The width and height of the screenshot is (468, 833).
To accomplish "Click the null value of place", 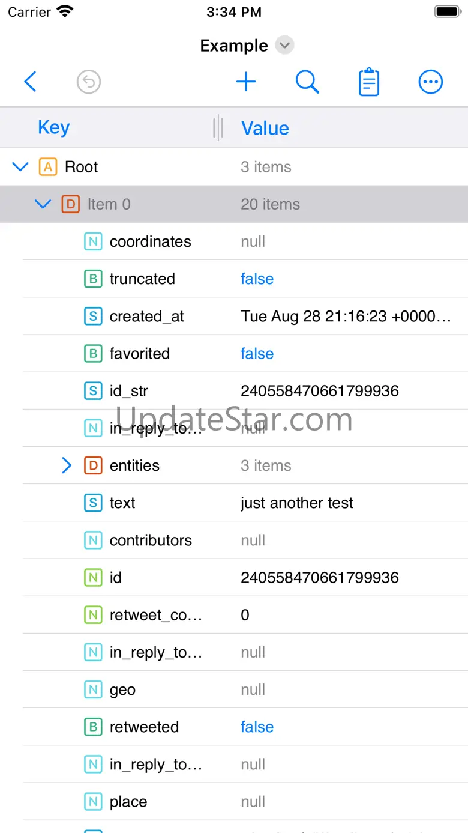I will [x=253, y=802].
